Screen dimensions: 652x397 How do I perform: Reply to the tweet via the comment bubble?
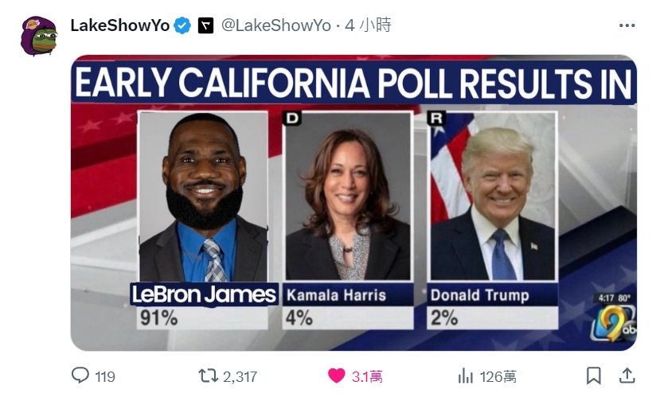click(80, 376)
